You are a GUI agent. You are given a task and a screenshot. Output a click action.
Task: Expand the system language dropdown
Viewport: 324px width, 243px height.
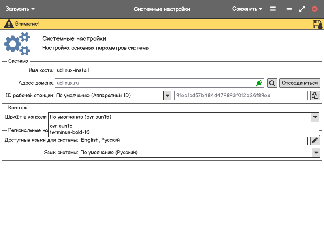(315, 153)
